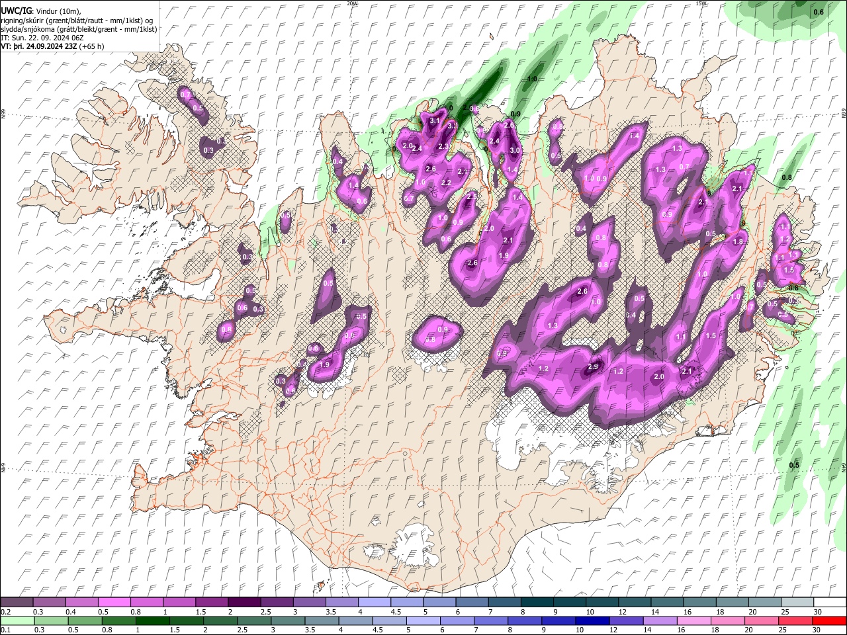The width and height of the screenshot is (847, 635).
Task: Select upper legend swatch between 18 and 20
Action: [x=732, y=602]
